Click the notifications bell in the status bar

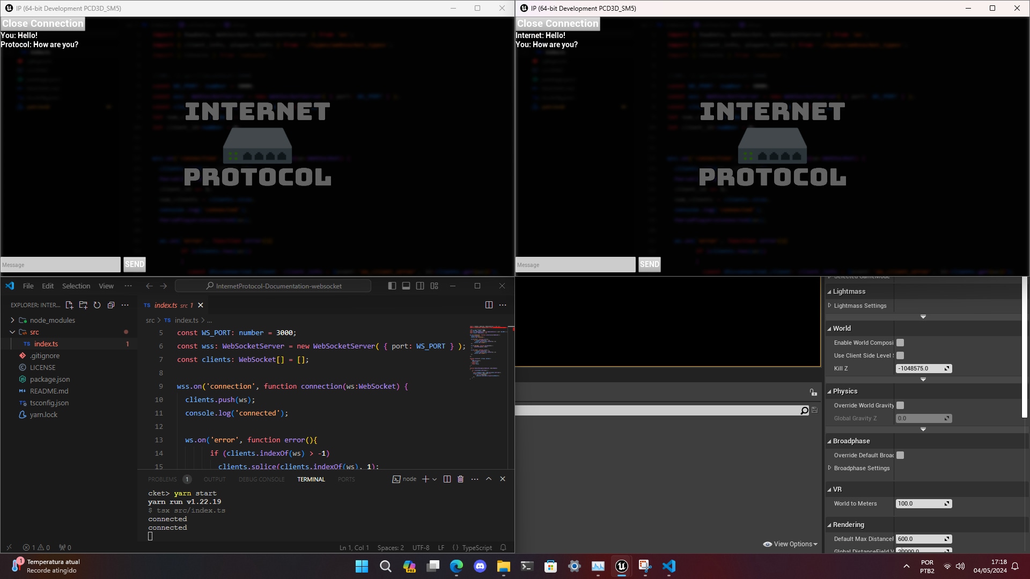click(x=503, y=547)
